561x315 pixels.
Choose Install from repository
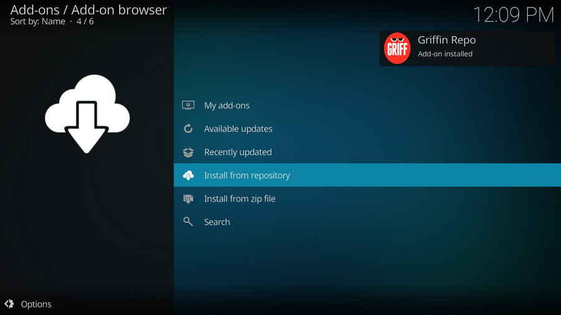[367, 175]
